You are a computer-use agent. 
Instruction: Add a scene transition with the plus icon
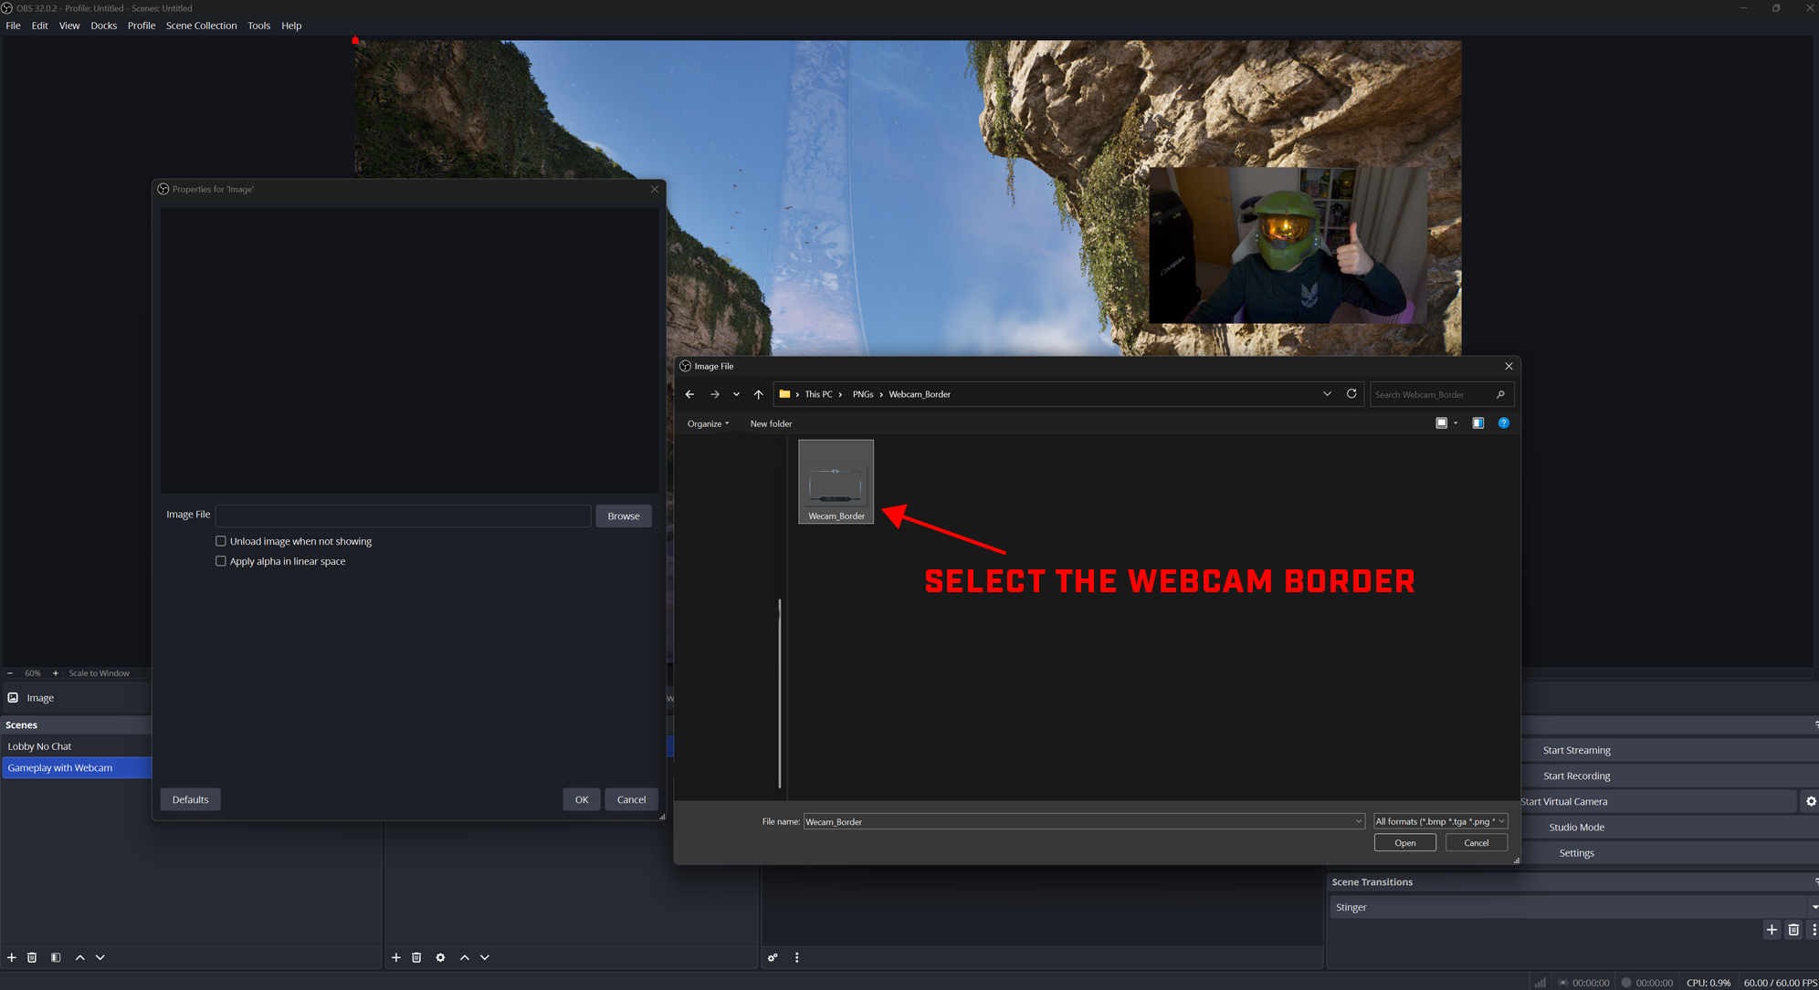(1772, 930)
